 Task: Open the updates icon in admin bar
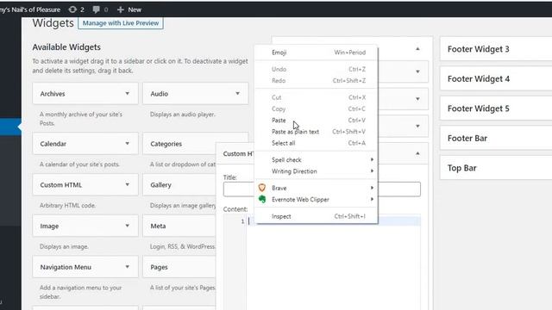pyautogui.click(x=72, y=9)
